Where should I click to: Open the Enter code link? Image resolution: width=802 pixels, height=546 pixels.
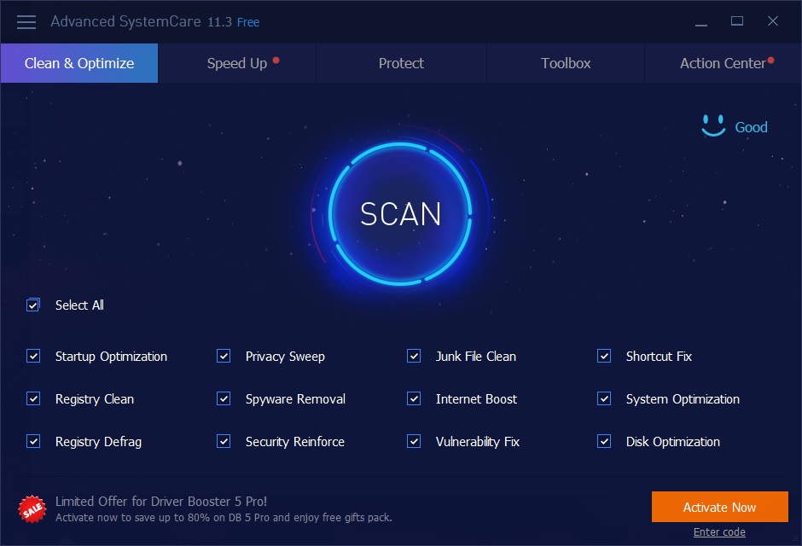[719, 532]
